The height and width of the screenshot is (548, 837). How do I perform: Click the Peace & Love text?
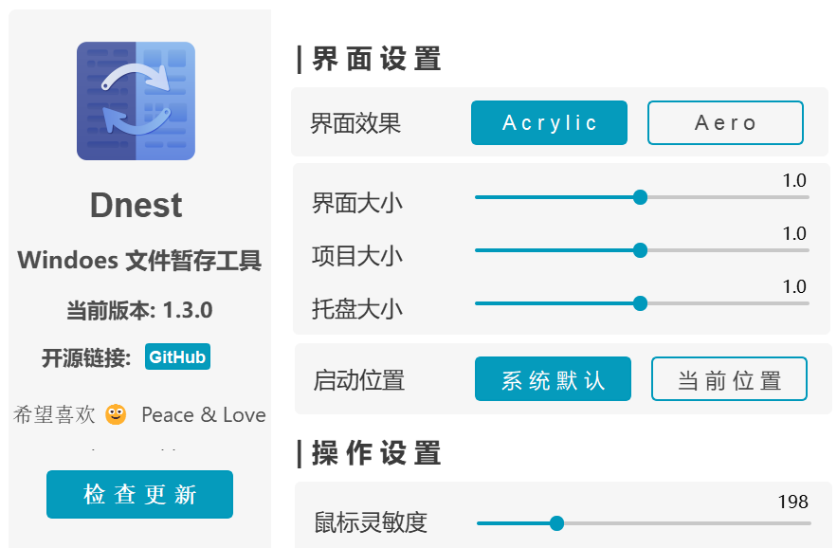(x=203, y=415)
